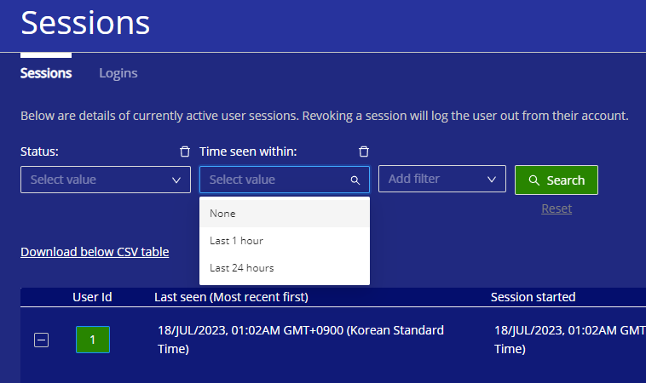This screenshot has width=646, height=383.
Task: Switch to the Logins tab
Action: 118,73
